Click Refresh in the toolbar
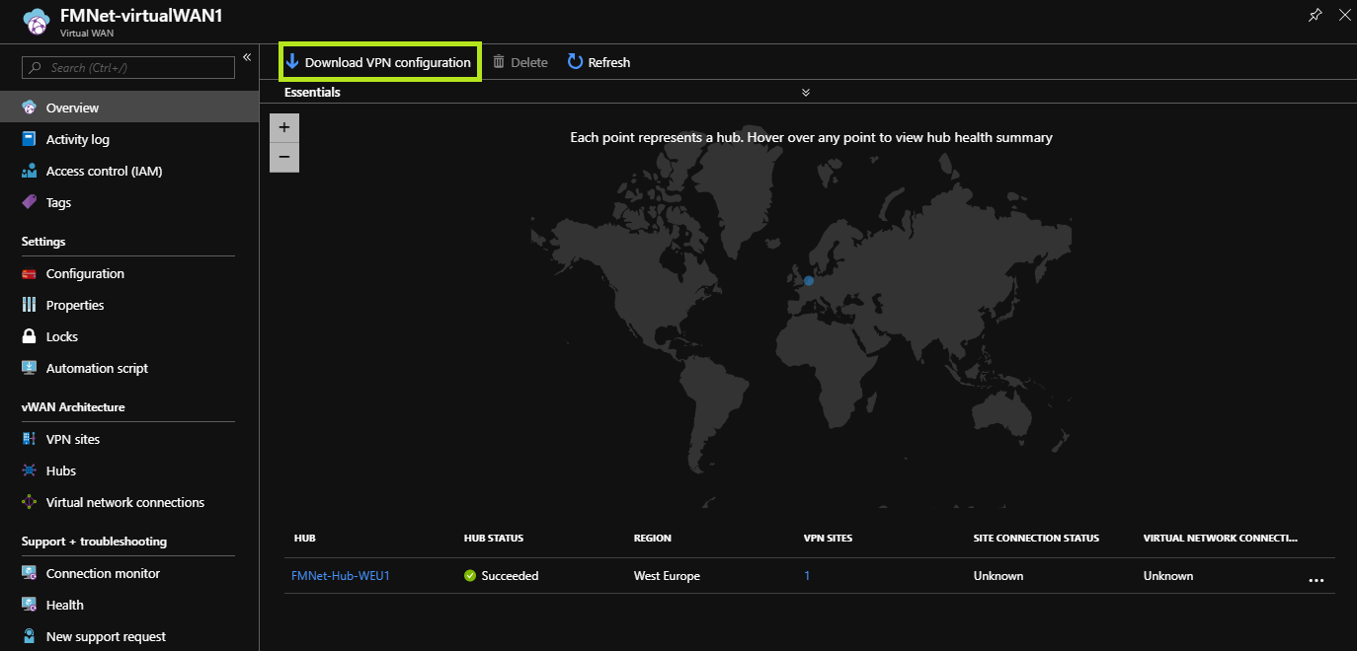This screenshot has height=651, width=1357. pyautogui.click(x=599, y=62)
